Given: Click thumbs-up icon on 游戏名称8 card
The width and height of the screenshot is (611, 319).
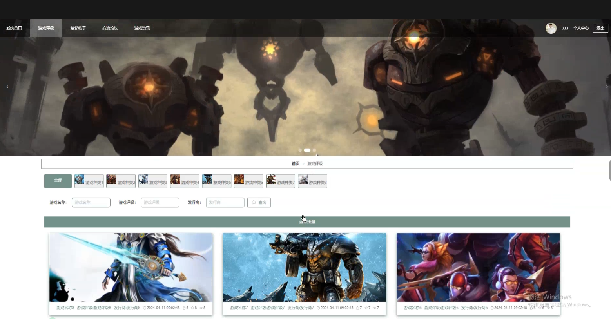Looking at the screenshot, I should (x=184, y=308).
